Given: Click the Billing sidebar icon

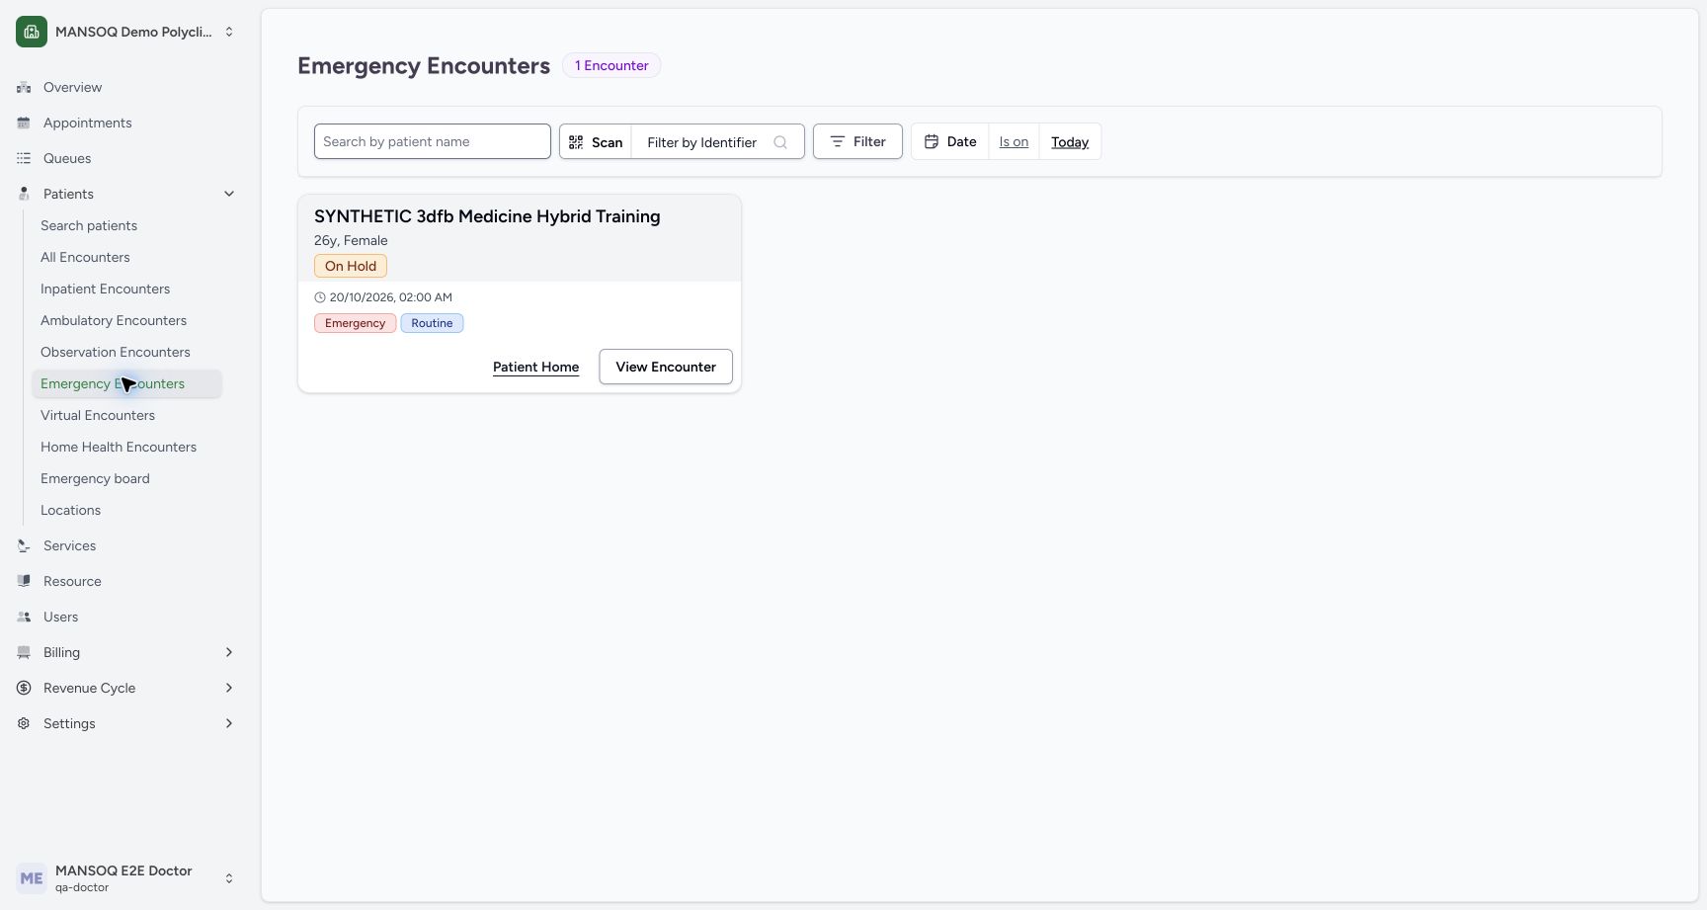Looking at the screenshot, I should 24,652.
